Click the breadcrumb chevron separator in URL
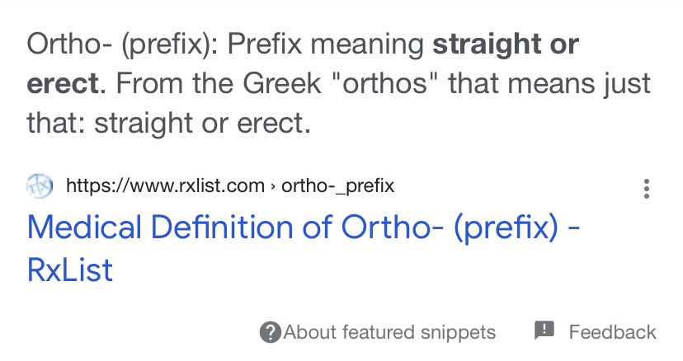 coord(273,187)
